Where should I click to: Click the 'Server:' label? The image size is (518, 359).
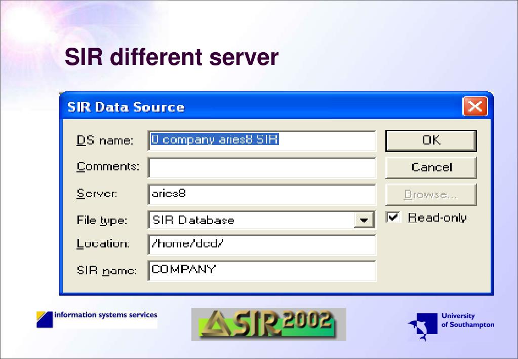coord(97,193)
